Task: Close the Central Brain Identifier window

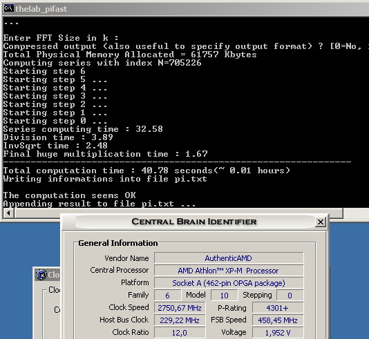Action: [x=321, y=222]
